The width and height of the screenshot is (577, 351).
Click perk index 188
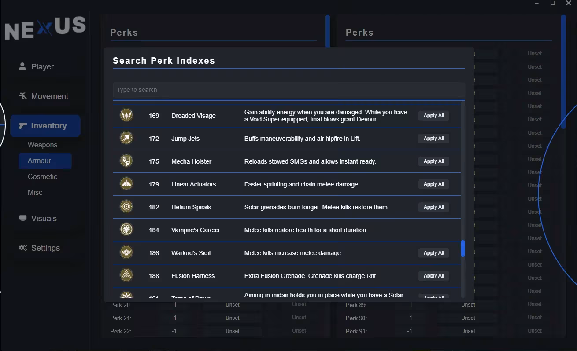[154, 276]
